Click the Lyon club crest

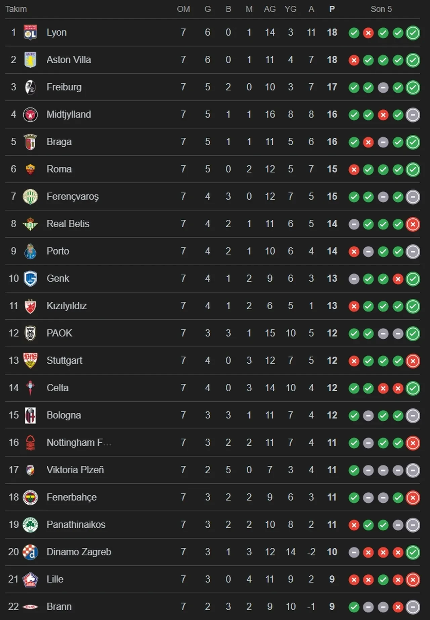pyautogui.click(x=30, y=33)
